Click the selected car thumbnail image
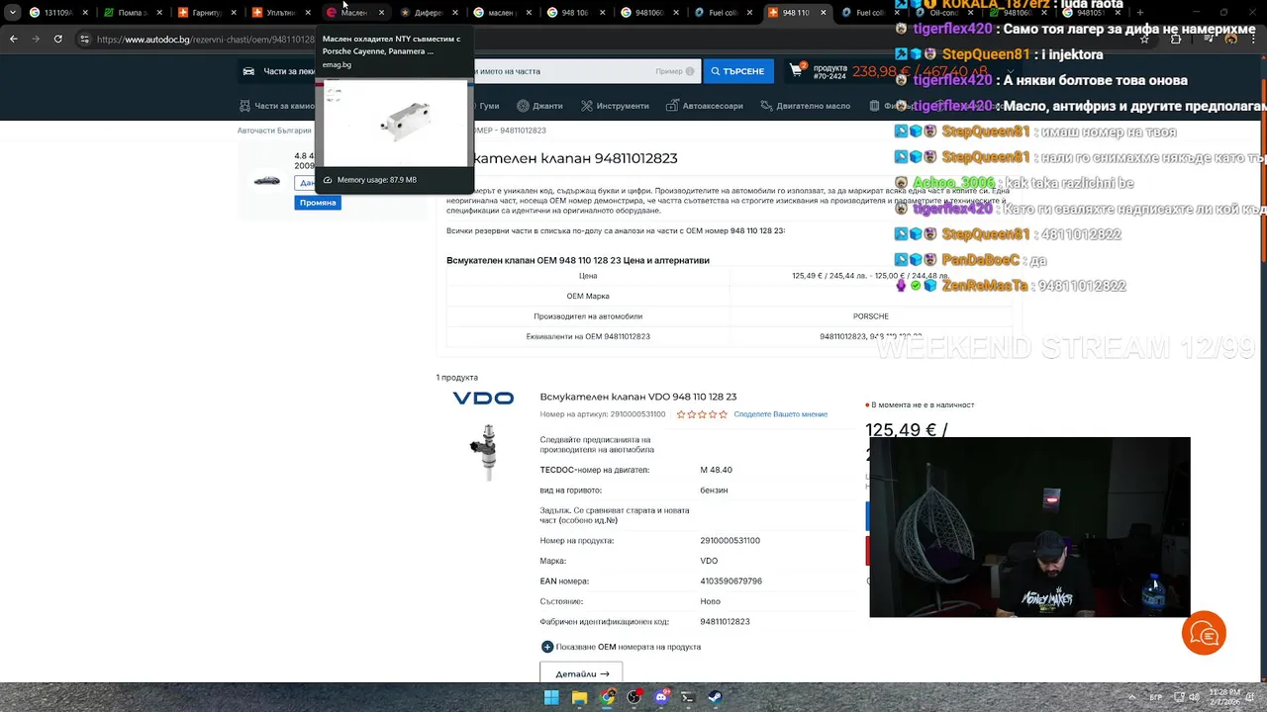 click(266, 181)
